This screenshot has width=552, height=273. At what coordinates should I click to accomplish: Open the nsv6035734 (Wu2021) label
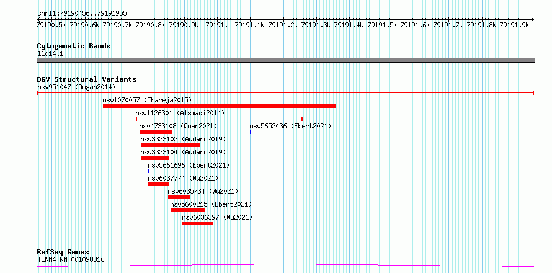pos(203,191)
